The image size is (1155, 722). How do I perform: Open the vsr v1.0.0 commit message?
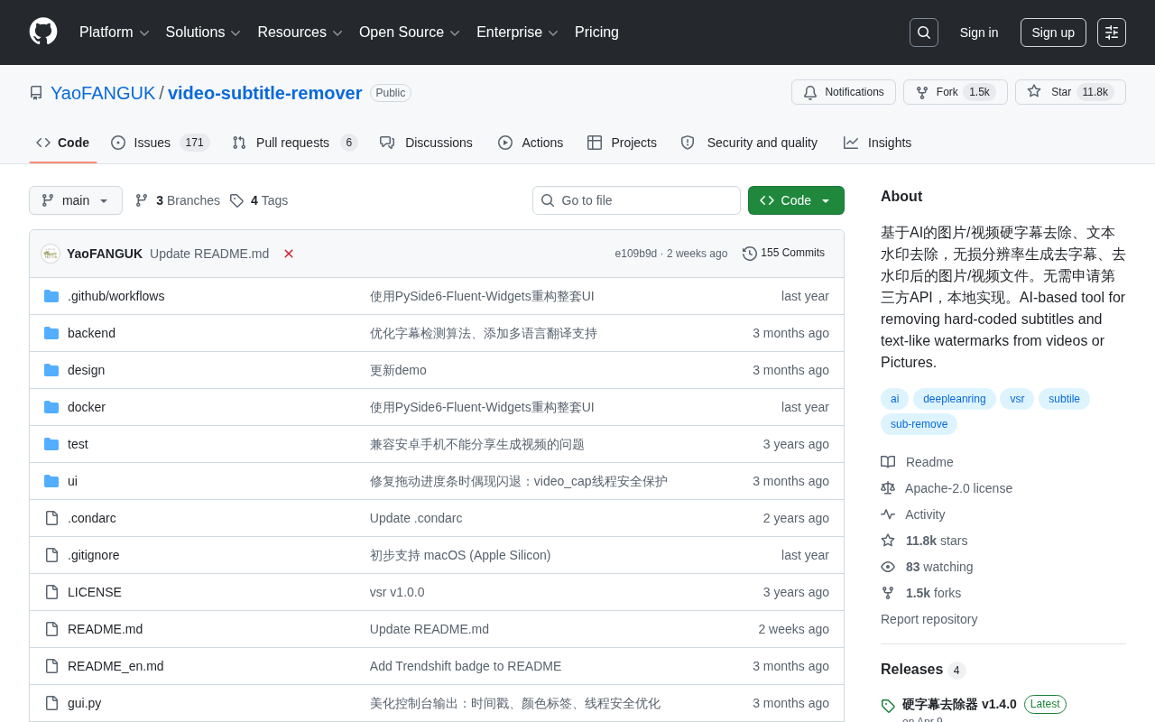[x=397, y=592]
